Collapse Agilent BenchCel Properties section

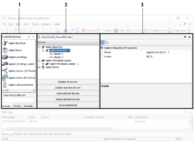click(x=102, y=48)
